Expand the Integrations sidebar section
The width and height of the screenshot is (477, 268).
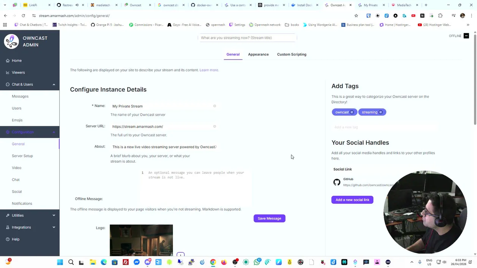point(54,227)
